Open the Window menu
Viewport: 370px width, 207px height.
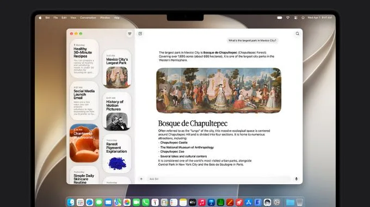[x=105, y=18]
